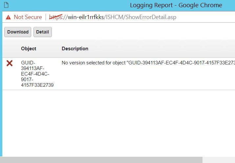Click the "Logging Report - Google Chrome" title
This screenshot has width=235, height=163.
click(x=176, y=5)
